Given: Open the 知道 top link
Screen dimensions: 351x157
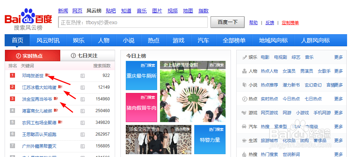Looking at the screenshot, I should pos(126,11).
